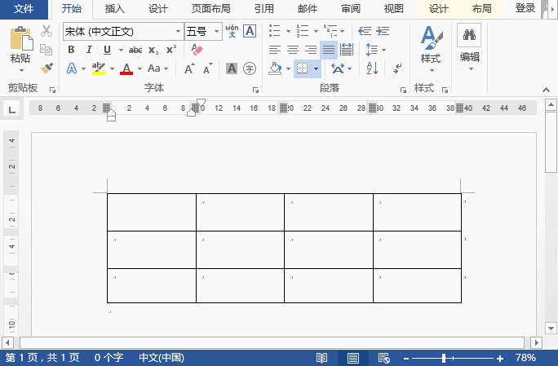Click Shading paint bucket icon
Viewport: 558px width, 366px height.
coord(275,68)
